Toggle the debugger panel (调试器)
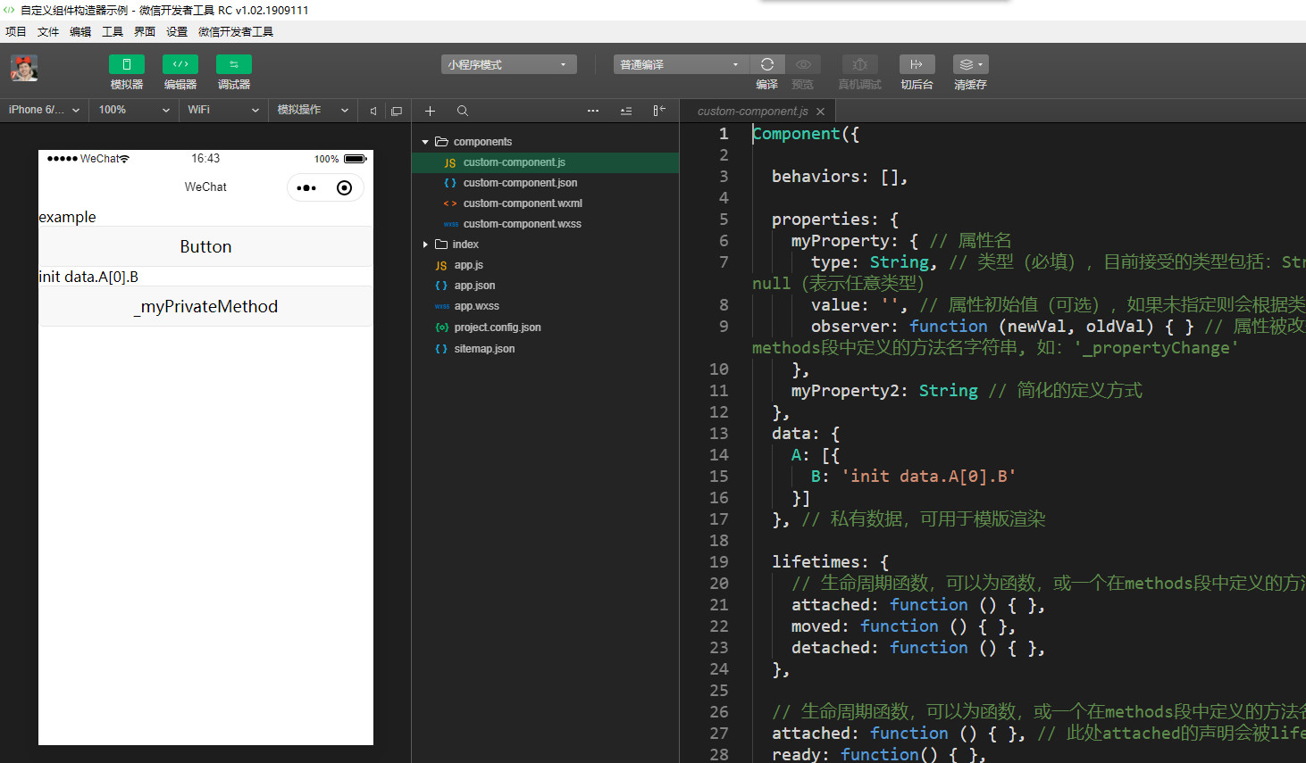Viewport: 1306px width, 763px height. (x=233, y=64)
